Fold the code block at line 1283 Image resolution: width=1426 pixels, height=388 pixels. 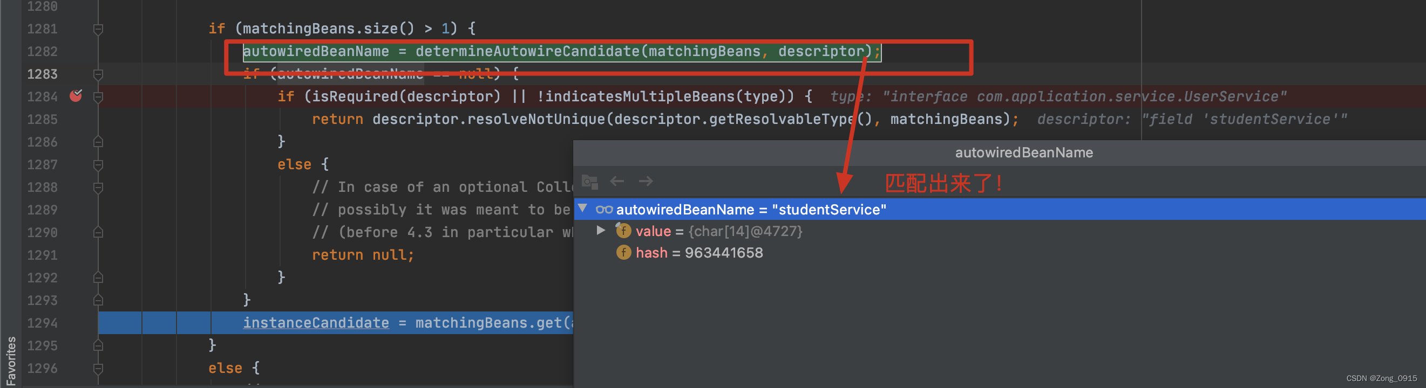tap(98, 74)
